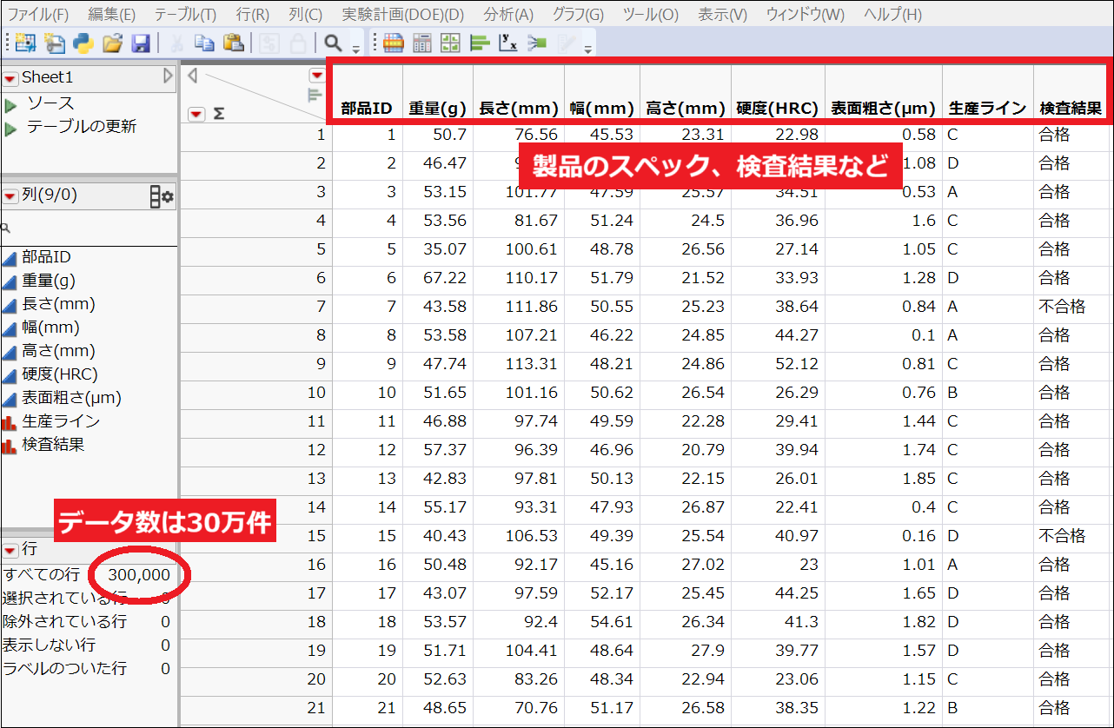The height and width of the screenshot is (728, 1114).
Task: Open ファイル(F) menu
Action: 37,15
